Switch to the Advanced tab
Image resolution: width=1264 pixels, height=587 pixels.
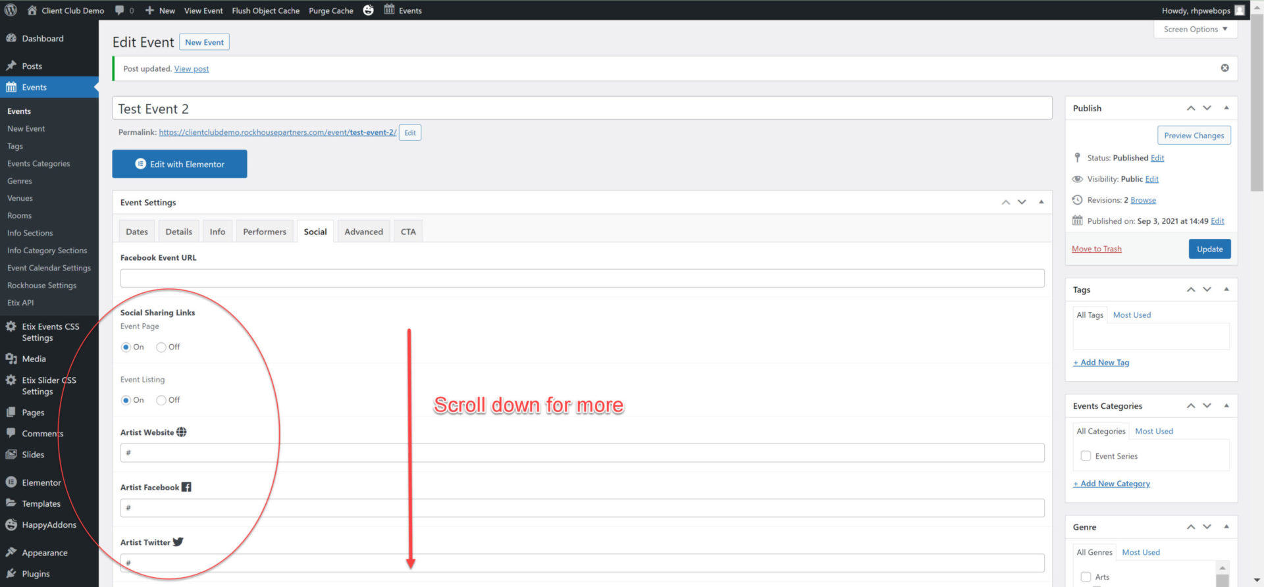[x=363, y=232]
